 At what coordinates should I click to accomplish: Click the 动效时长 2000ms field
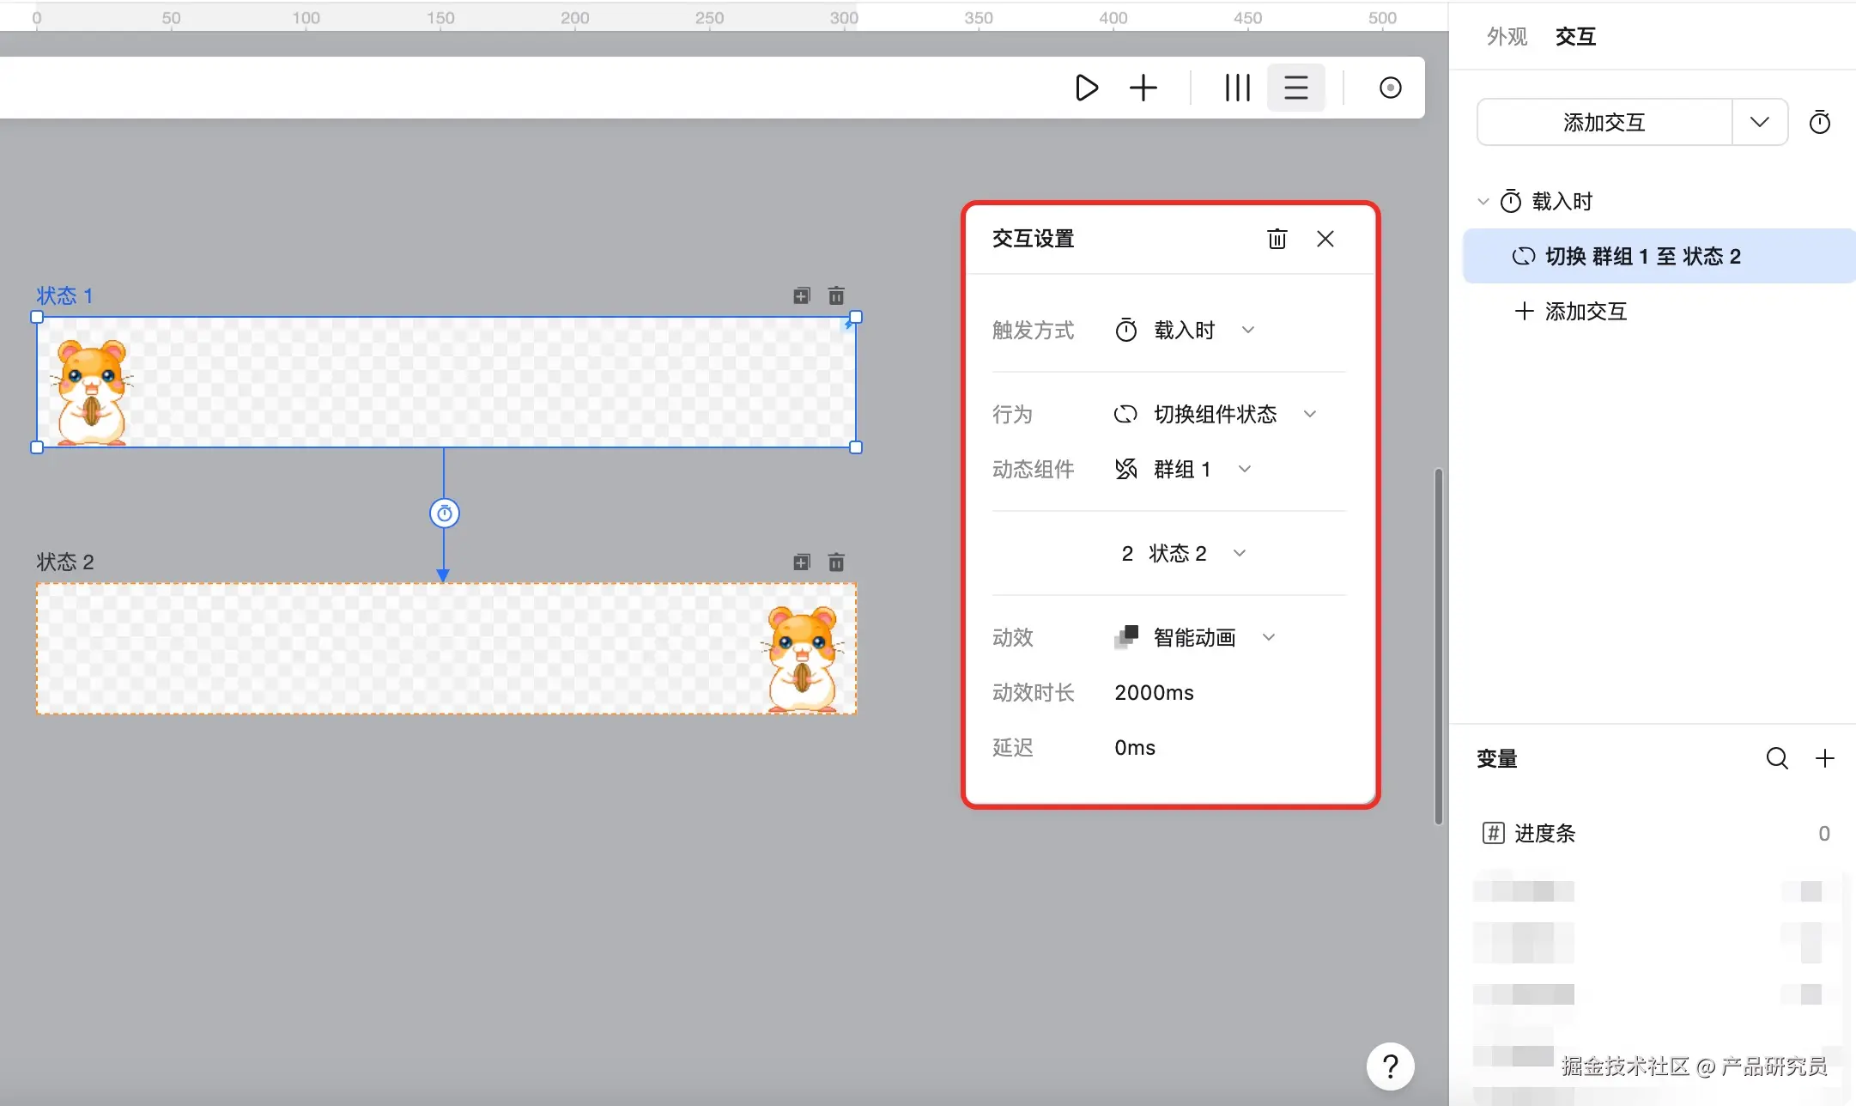(1154, 693)
